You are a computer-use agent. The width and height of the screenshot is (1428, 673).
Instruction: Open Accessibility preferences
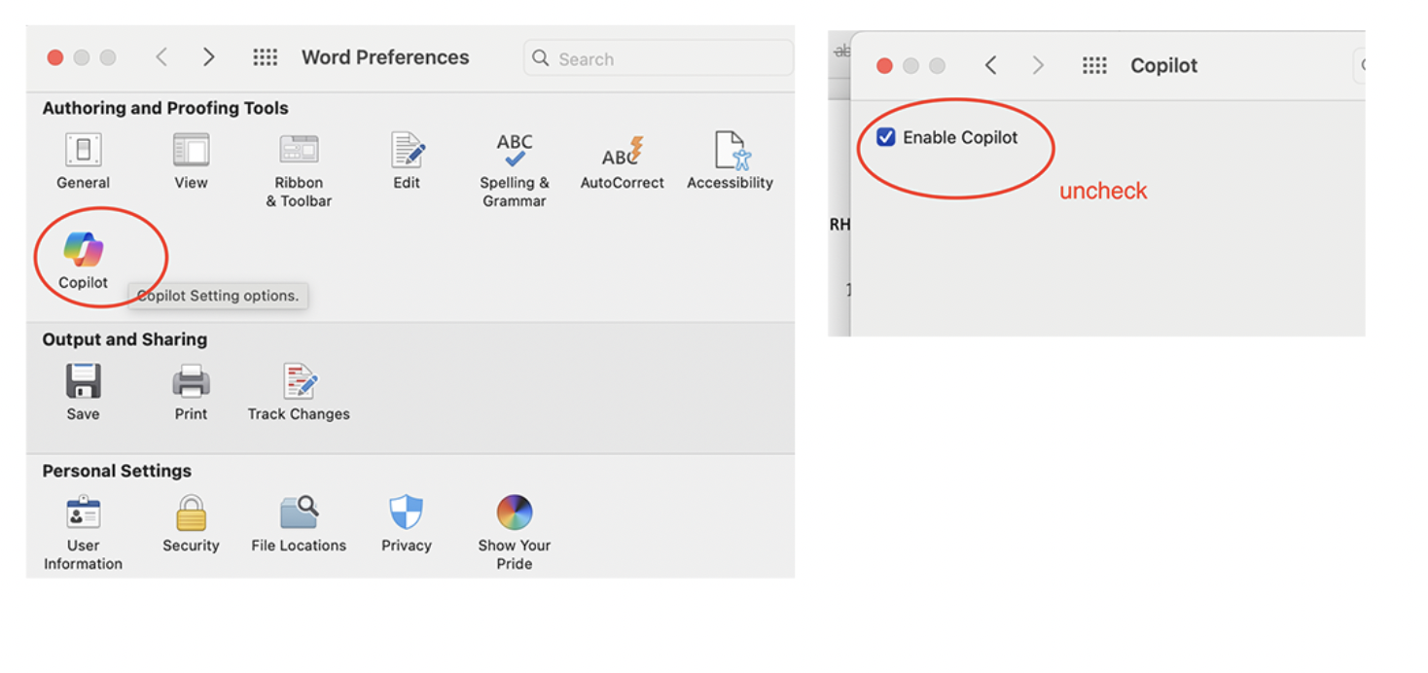point(730,151)
